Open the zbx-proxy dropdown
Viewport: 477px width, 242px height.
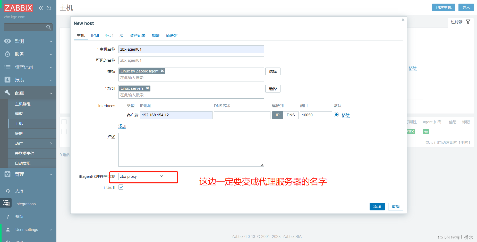pos(141,176)
